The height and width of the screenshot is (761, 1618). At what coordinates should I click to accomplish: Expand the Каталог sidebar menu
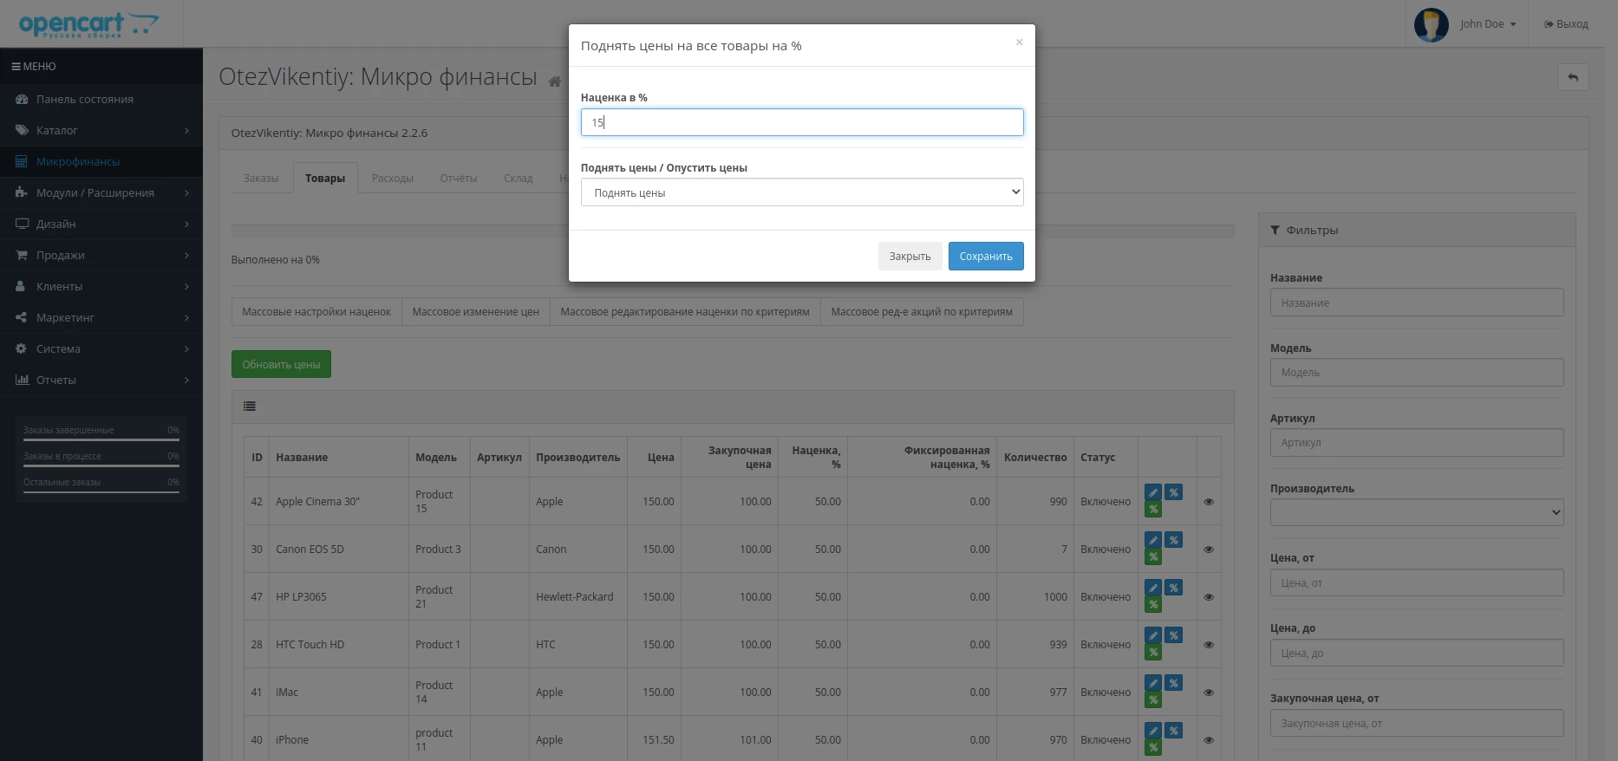pos(101,130)
